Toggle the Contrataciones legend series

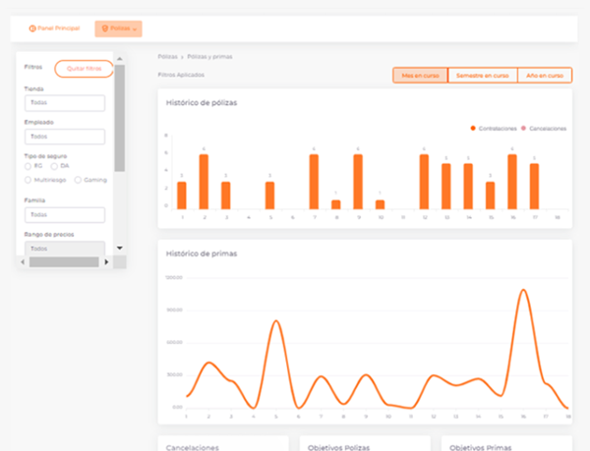coord(494,129)
